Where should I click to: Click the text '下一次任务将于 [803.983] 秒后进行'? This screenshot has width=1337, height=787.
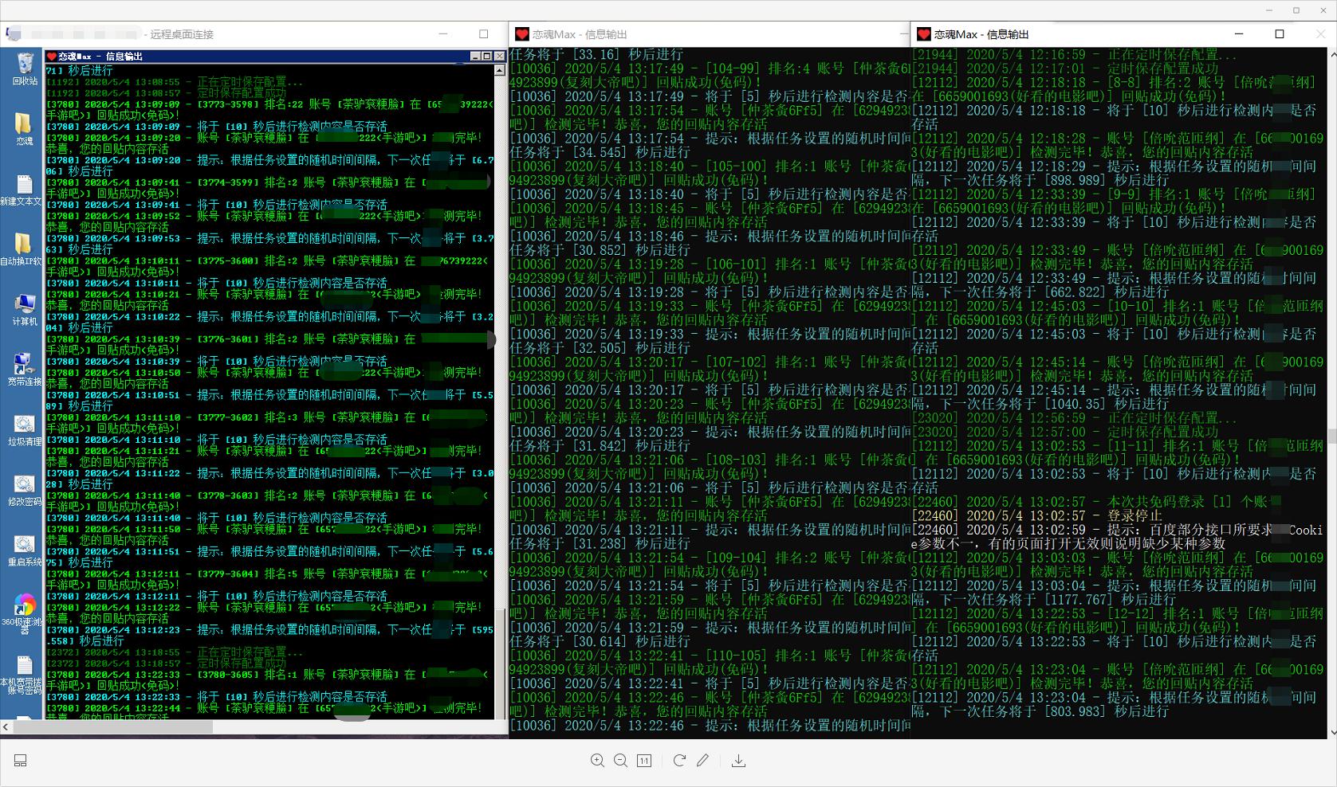pos(1055,711)
